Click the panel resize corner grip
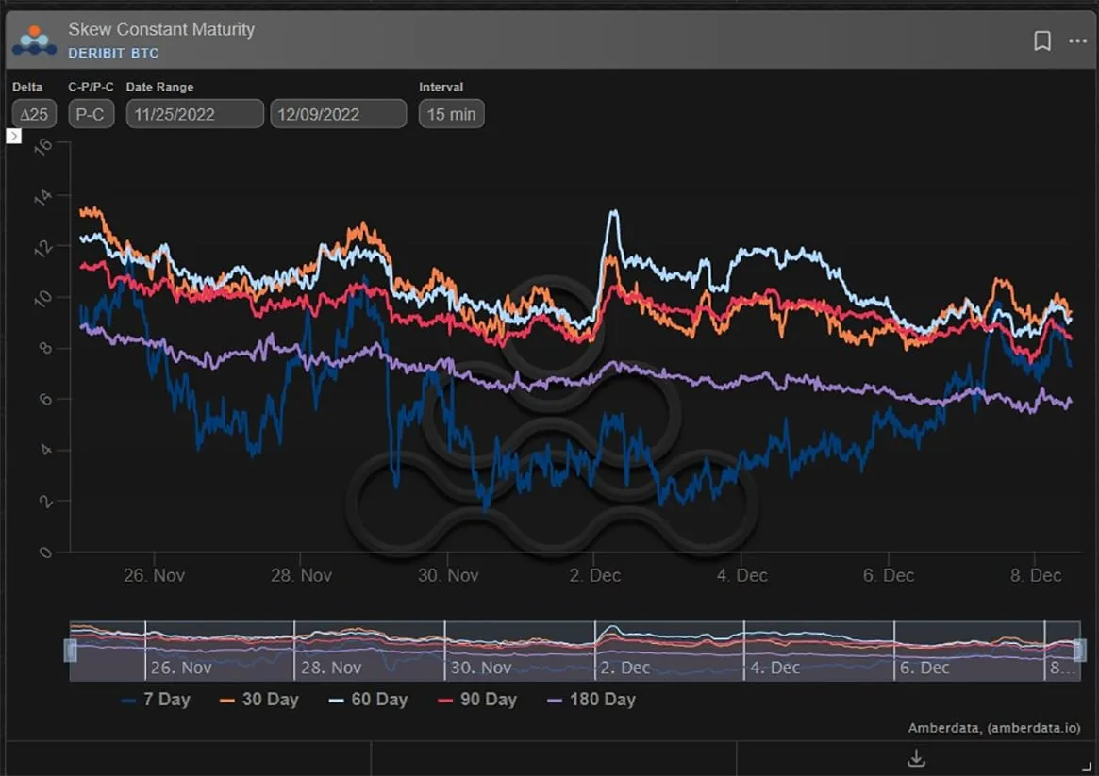1099x776 pixels. point(1087,765)
